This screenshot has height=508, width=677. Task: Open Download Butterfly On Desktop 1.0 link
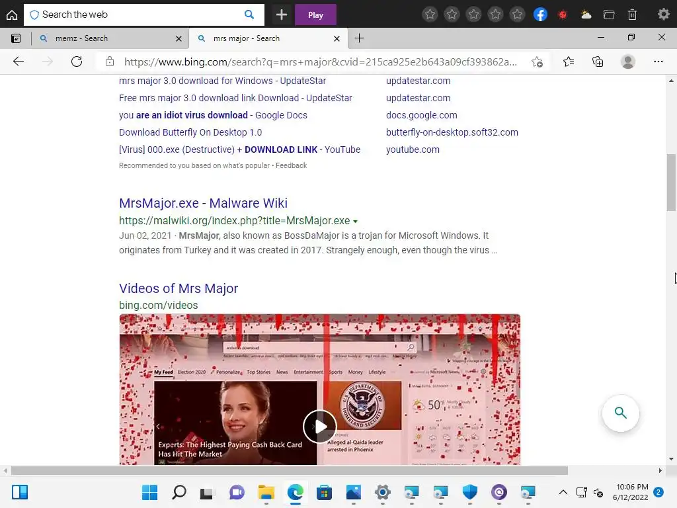tap(190, 132)
